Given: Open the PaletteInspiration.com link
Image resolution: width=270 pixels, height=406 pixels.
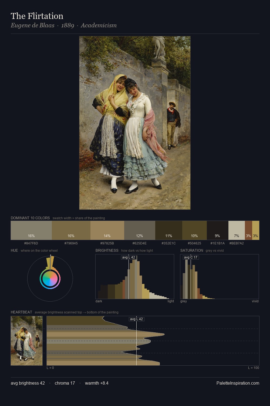Looking at the screenshot, I should pos(238,383).
